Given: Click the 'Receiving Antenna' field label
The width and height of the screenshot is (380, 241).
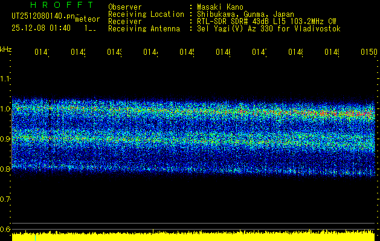Looking at the screenshot, I should (x=144, y=28).
